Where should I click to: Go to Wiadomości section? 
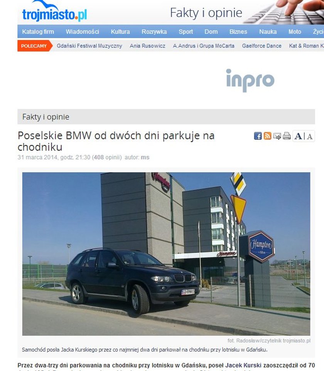click(83, 32)
